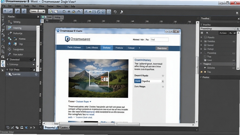Open the wide dropdown field in the right panel
The width and height of the screenshot is (240, 135).
[218, 29]
